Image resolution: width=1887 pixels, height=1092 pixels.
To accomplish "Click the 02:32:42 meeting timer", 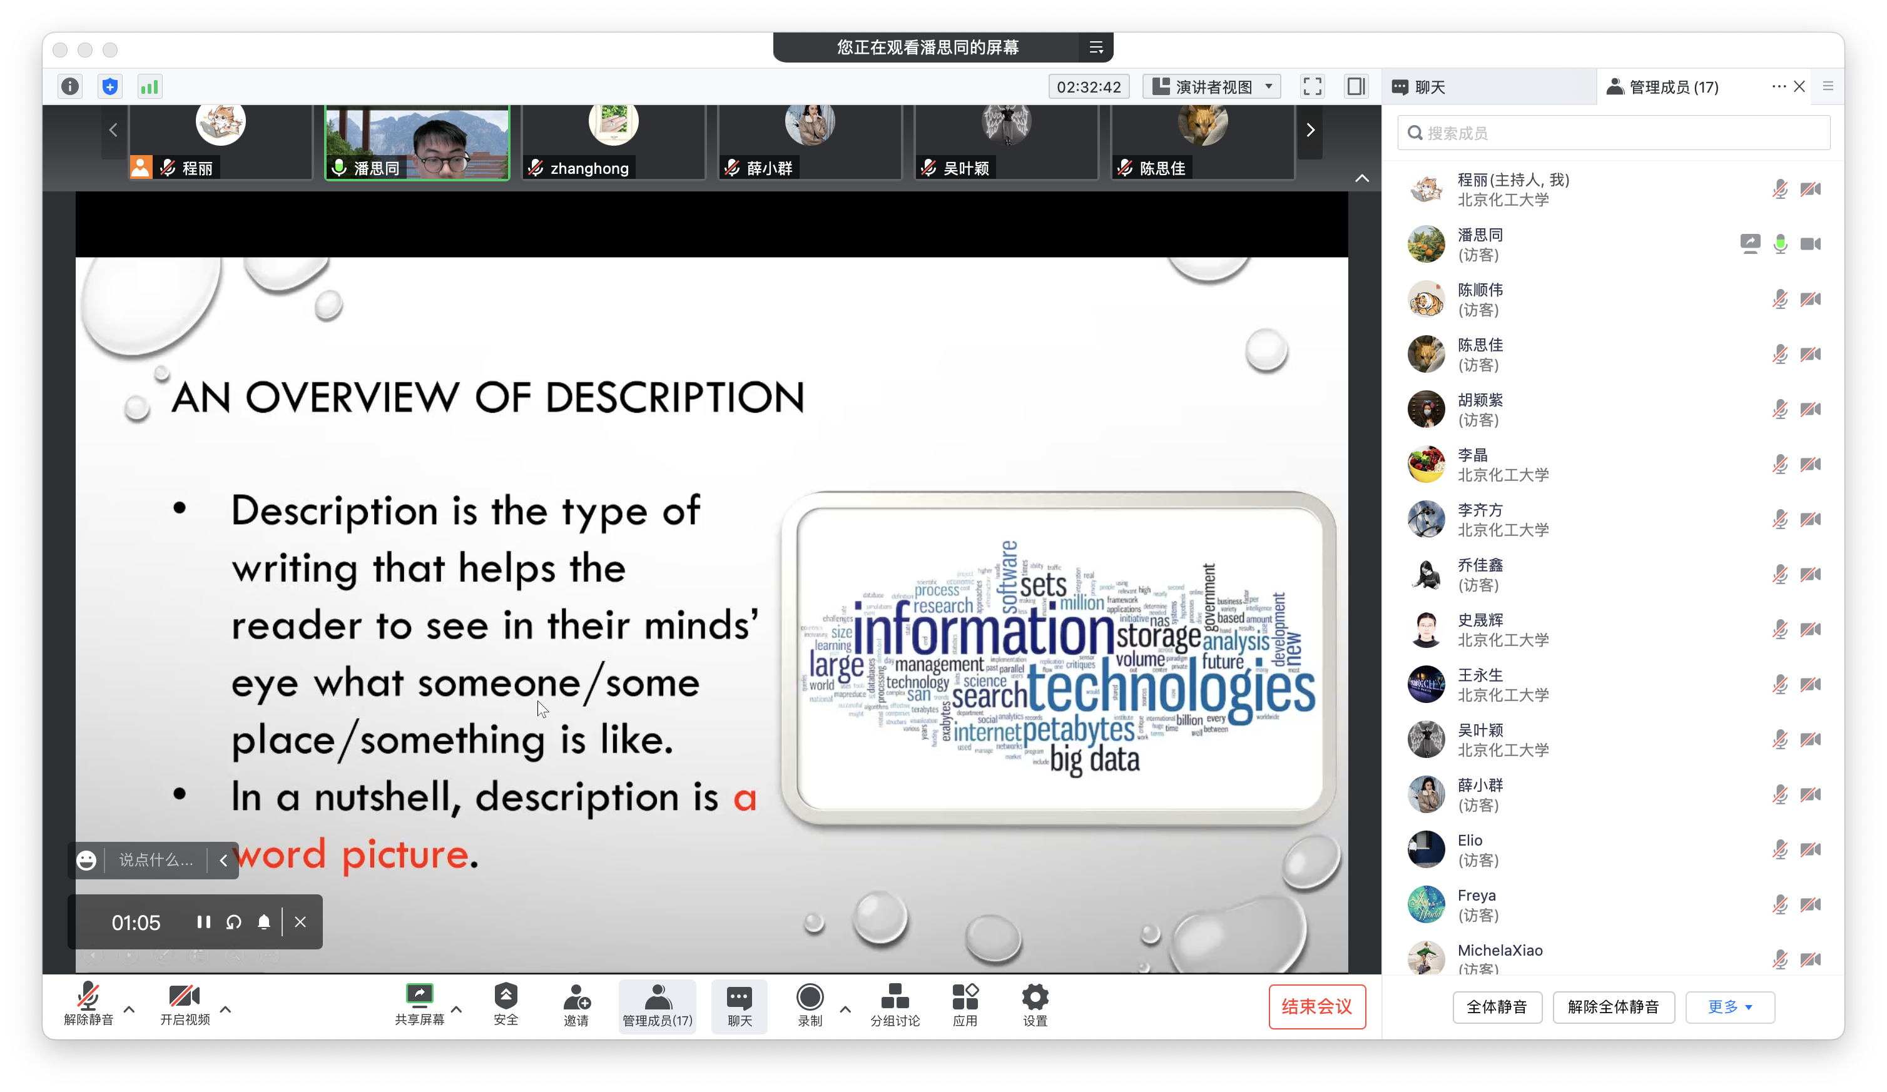I will 1089,87.
